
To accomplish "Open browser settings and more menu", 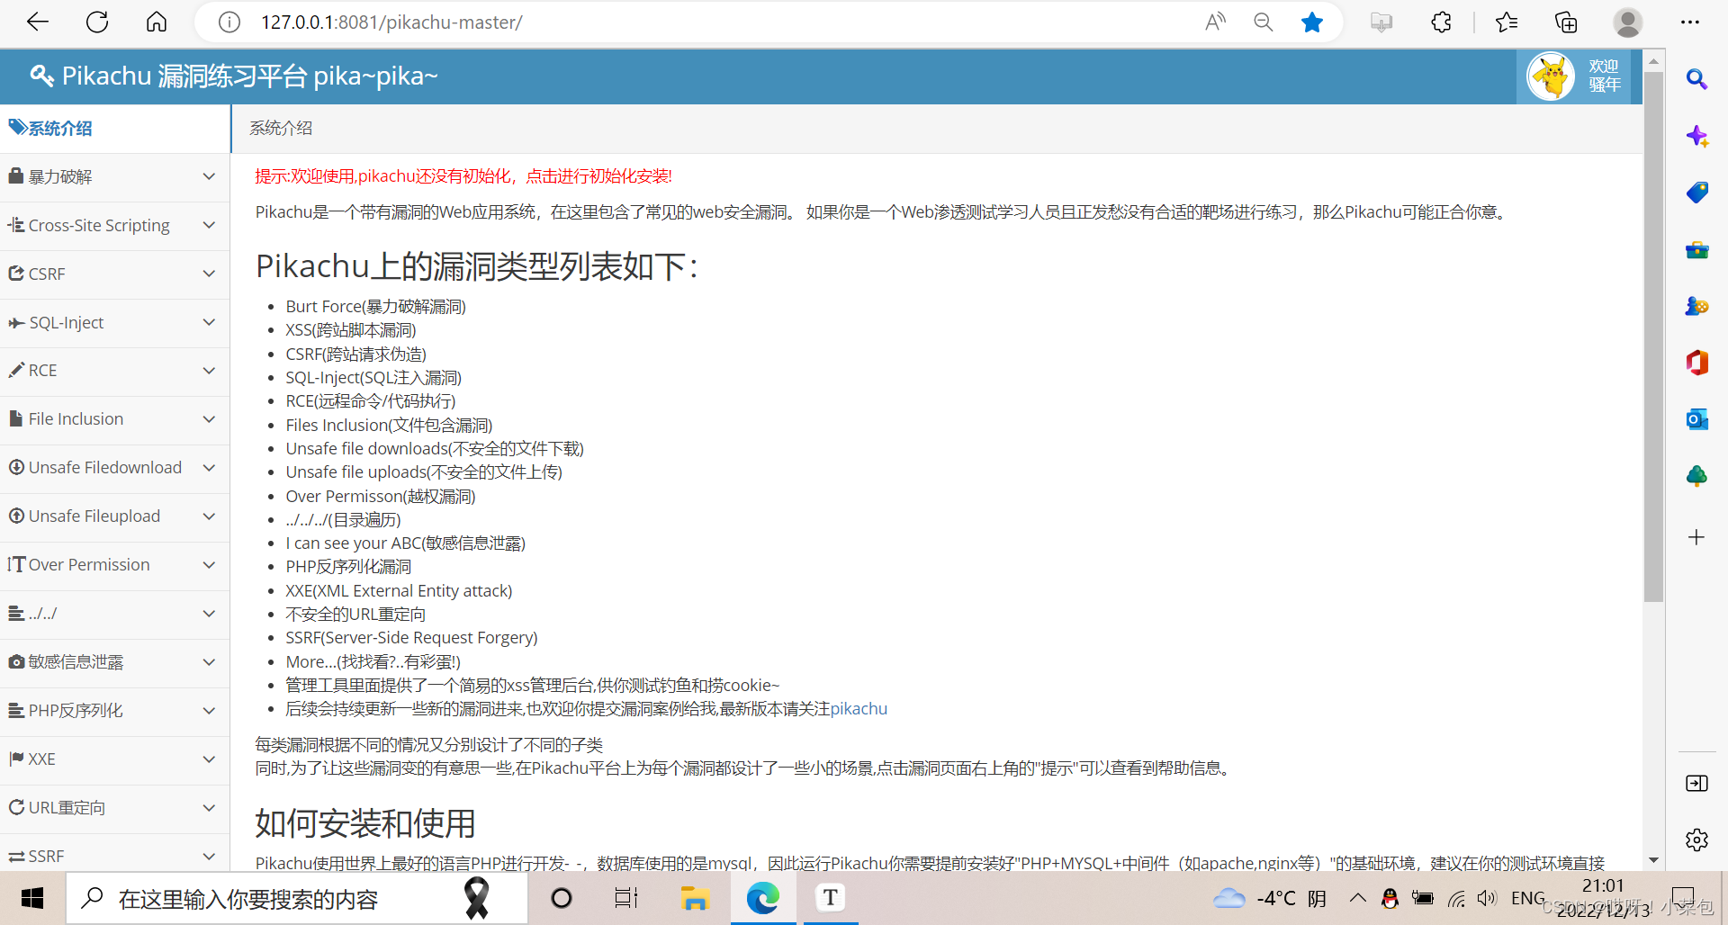I will point(1690,22).
